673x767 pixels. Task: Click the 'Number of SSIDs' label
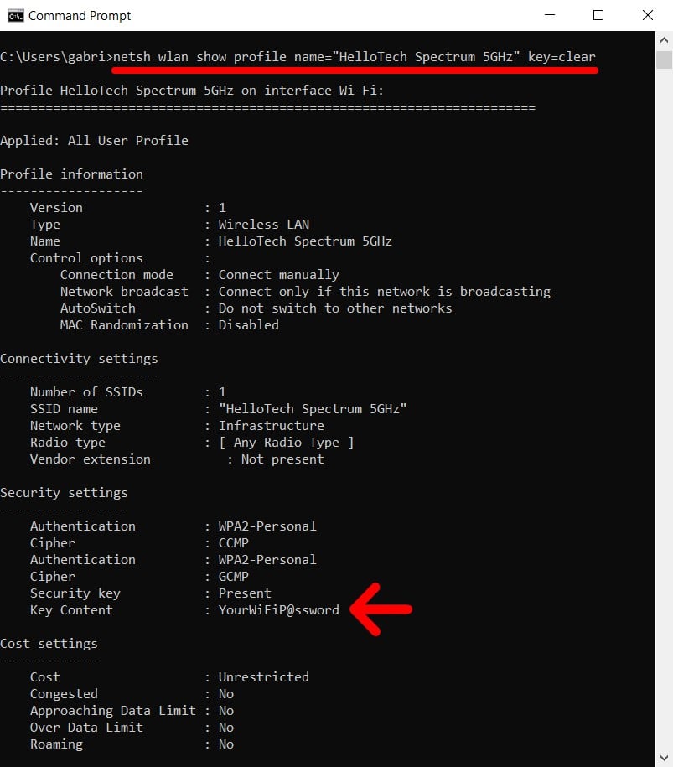86,392
